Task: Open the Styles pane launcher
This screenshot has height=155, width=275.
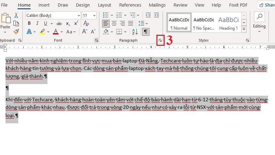Action: pyautogui.click(x=247, y=40)
